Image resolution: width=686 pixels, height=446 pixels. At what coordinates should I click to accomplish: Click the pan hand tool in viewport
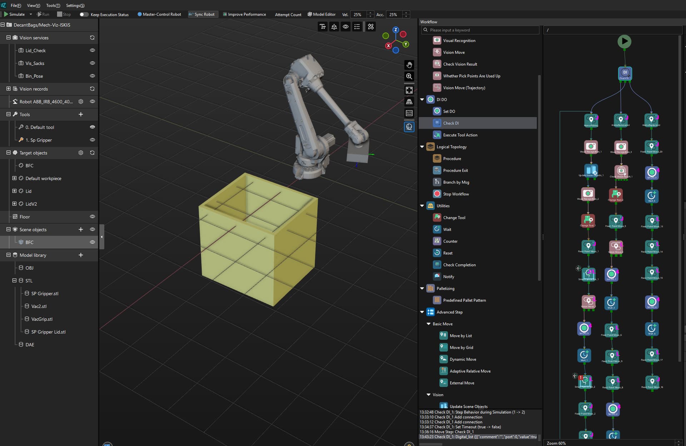pyautogui.click(x=409, y=65)
